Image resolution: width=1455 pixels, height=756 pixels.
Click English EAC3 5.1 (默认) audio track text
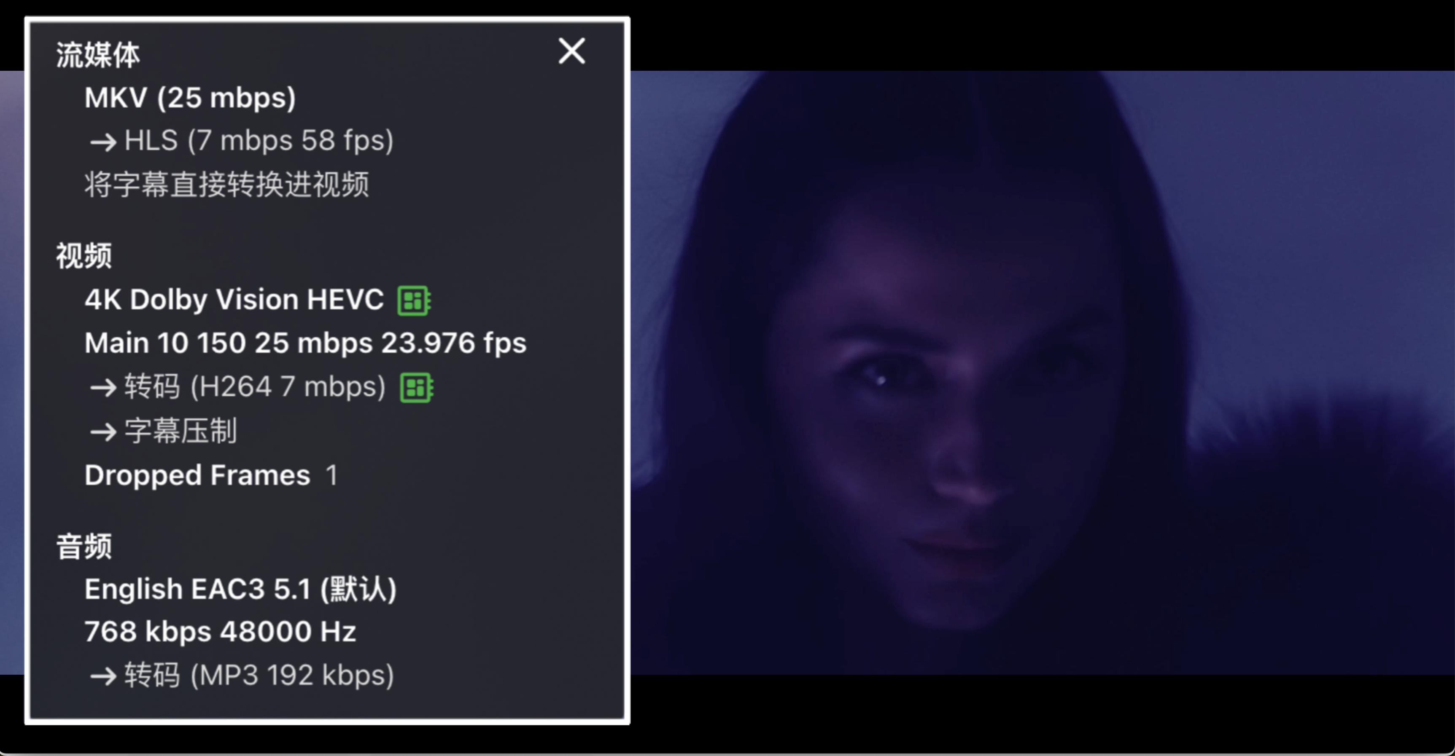(x=241, y=590)
